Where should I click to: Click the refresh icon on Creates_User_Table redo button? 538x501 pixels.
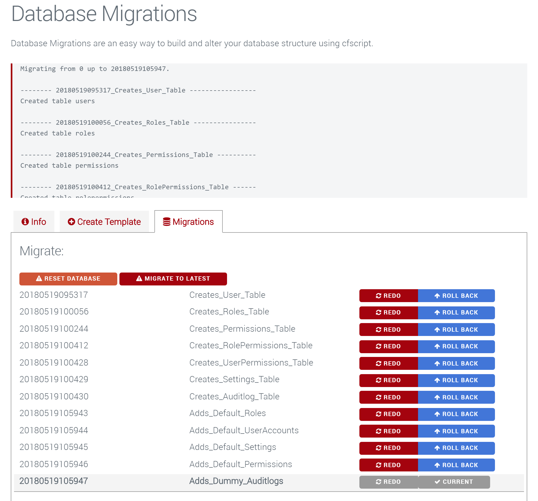pyautogui.click(x=378, y=295)
